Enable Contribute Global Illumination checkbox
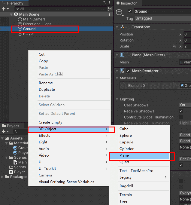 coord(181,117)
